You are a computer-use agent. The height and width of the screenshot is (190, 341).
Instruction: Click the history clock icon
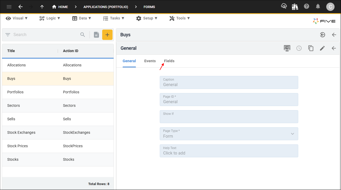click(x=299, y=48)
